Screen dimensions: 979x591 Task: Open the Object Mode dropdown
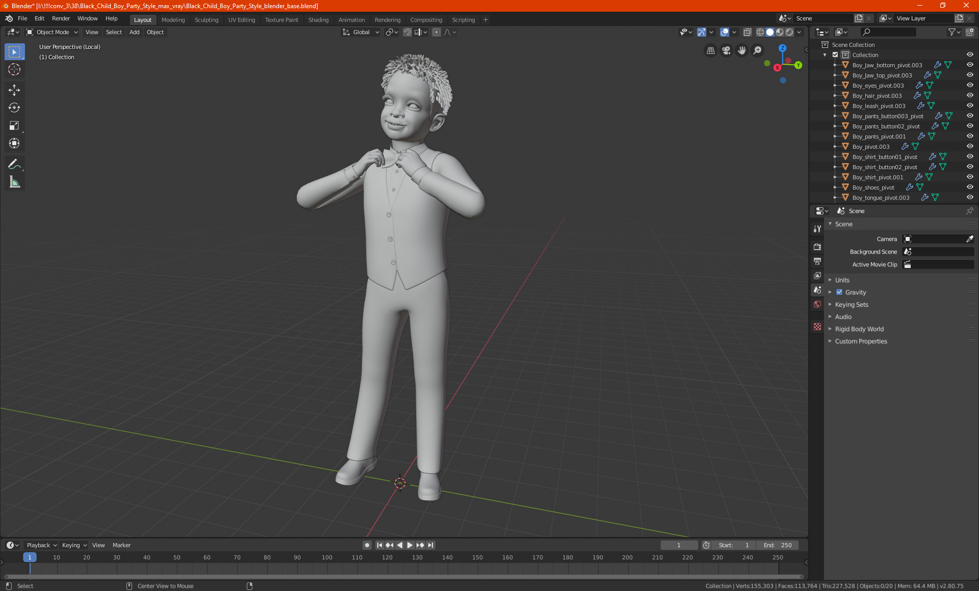[x=52, y=32]
